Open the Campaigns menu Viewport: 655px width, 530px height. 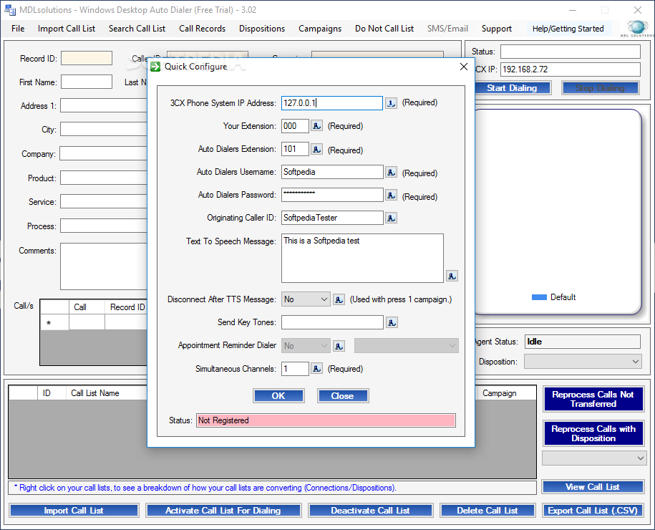pyautogui.click(x=320, y=29)
